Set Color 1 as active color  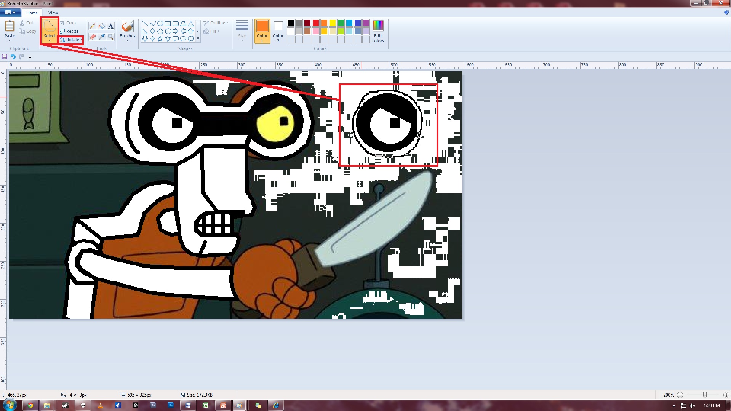[262, 31]
